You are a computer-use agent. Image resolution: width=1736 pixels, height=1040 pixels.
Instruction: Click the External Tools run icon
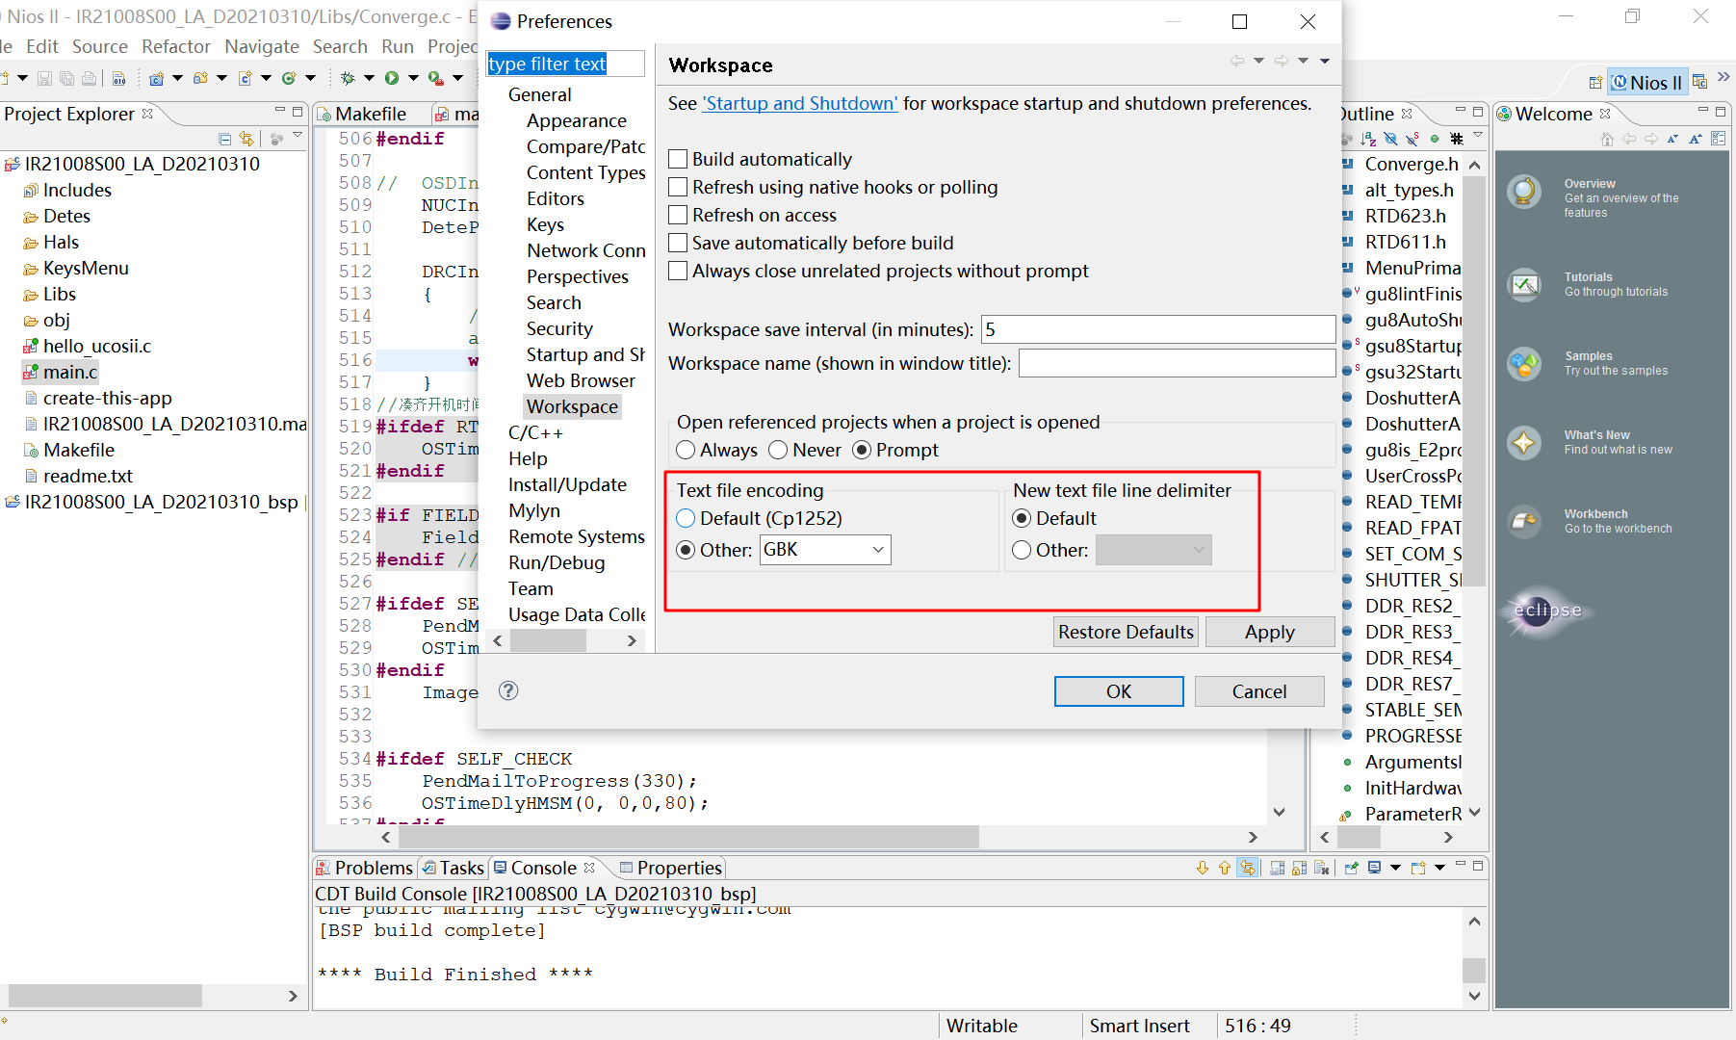coord(436,78)
